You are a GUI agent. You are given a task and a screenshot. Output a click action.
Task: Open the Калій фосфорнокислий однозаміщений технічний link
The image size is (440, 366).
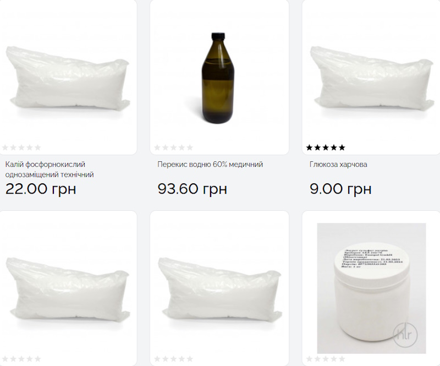coord(50,169)
